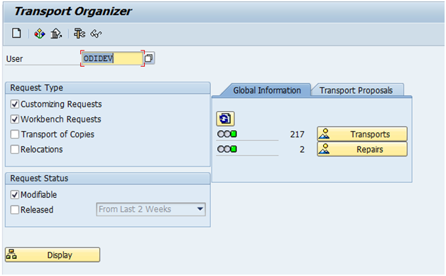Uncheck the Customizing Requests checkbox

(15, 105)
